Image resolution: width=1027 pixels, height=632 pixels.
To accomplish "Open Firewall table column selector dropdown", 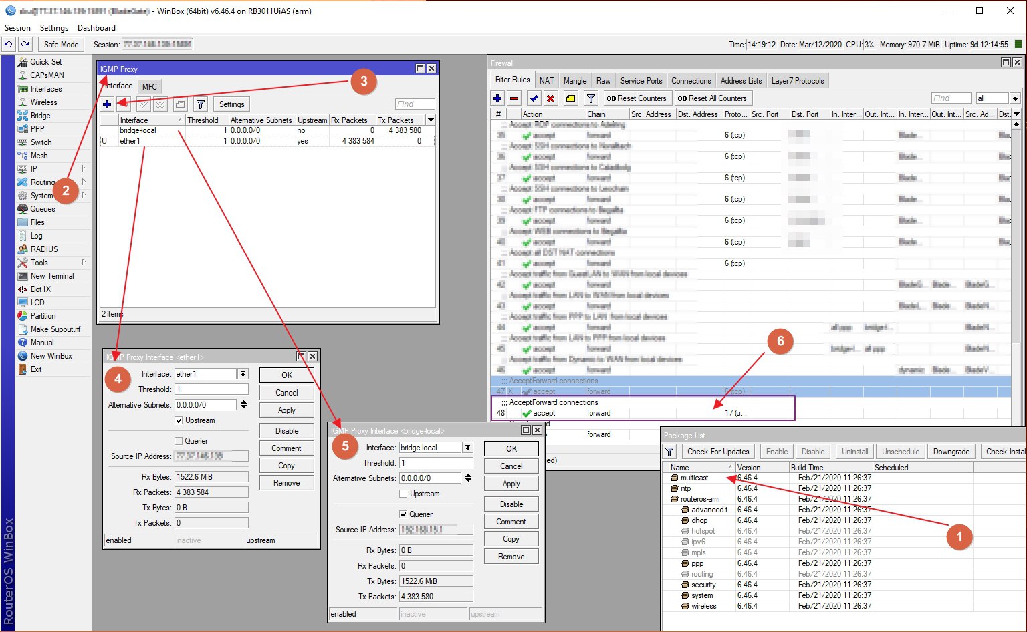I will 1017,114.
